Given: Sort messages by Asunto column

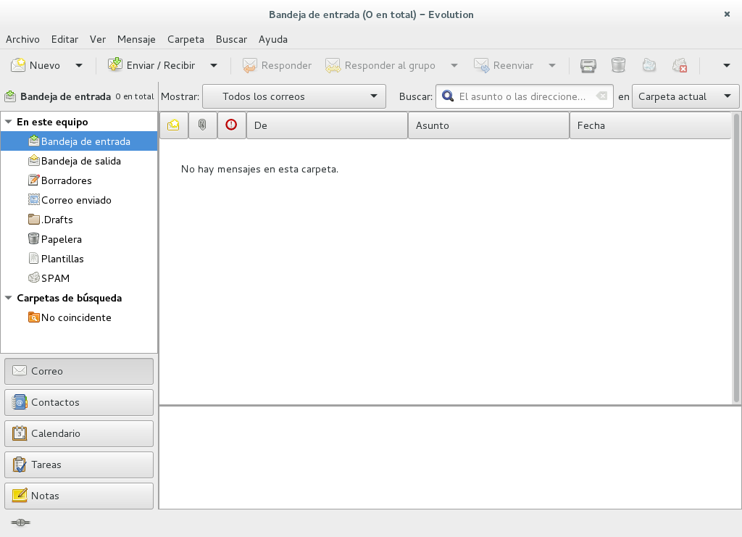Looking at the screenshot, I should 488,125.
